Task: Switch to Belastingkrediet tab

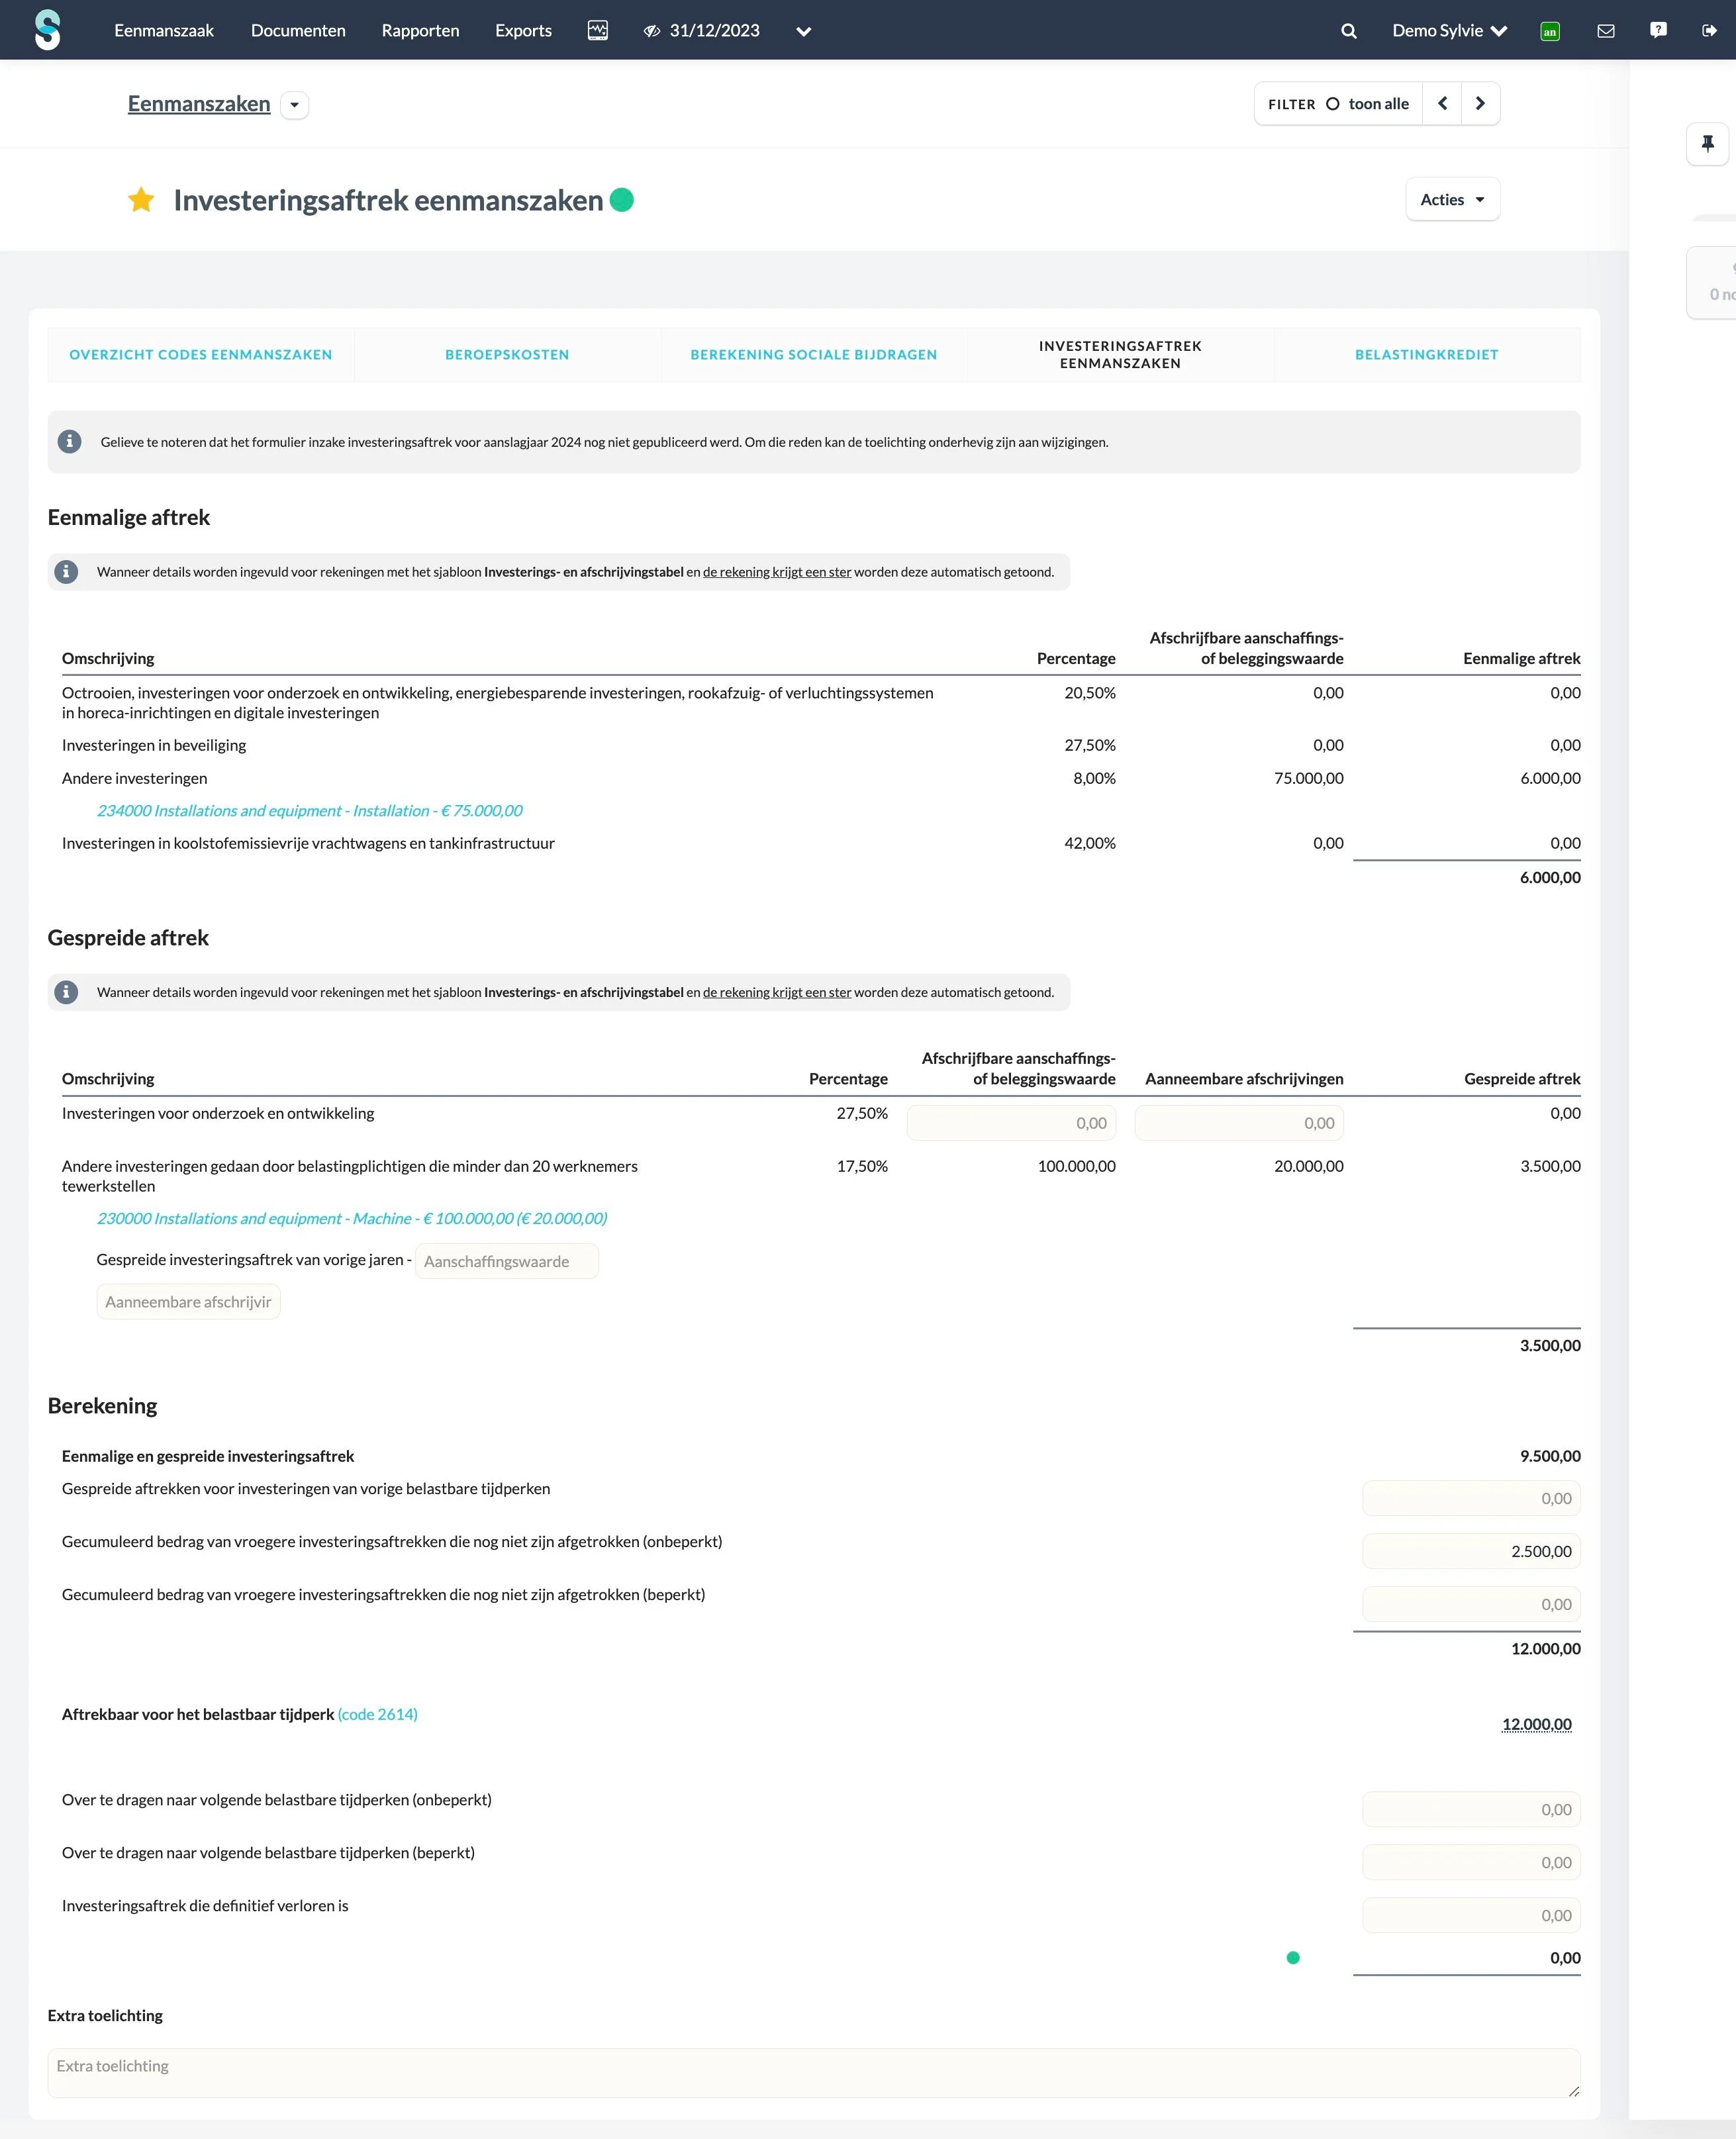Action: pos(1426,355)
